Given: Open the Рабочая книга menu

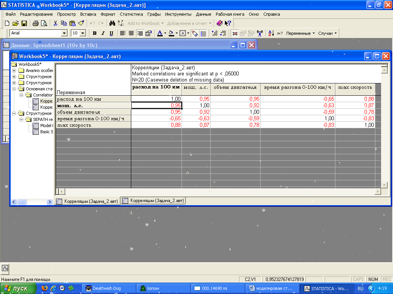Looking at the screenshot, I should coord(230,14).
